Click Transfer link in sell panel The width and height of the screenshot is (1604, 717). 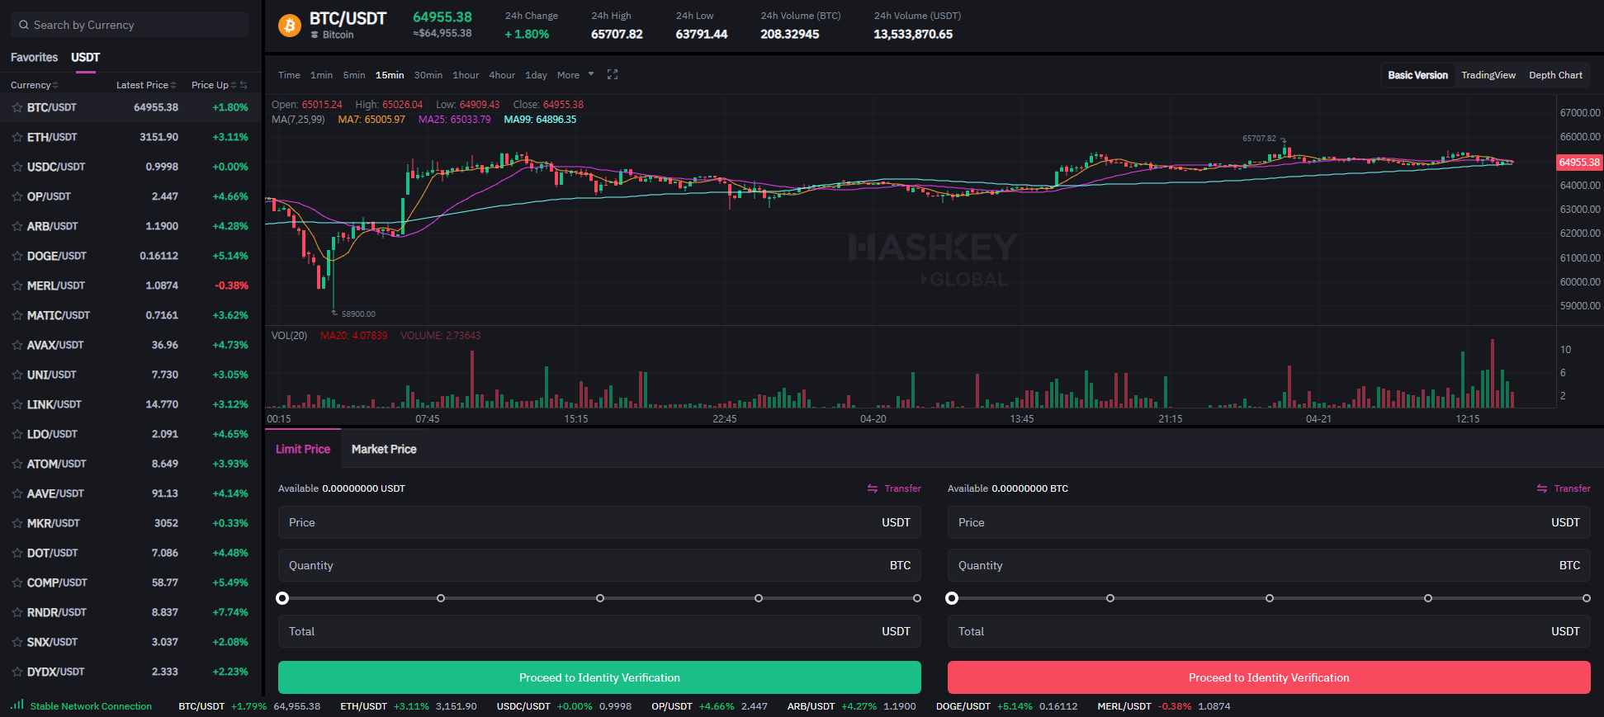point(1572,488)
